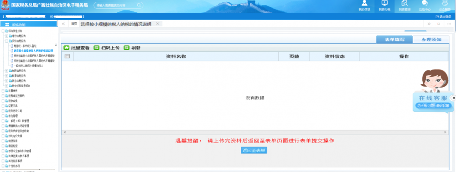
Task: Click the 刷新 refresh icon
Action: coord(126,48)
